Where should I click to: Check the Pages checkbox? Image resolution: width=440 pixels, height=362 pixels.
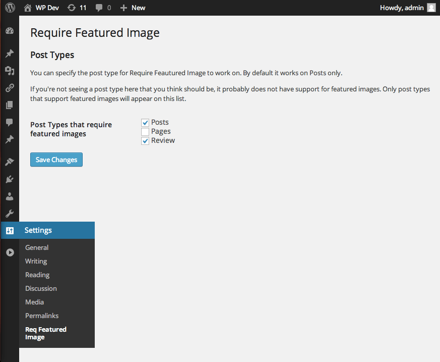pos(145,132)
